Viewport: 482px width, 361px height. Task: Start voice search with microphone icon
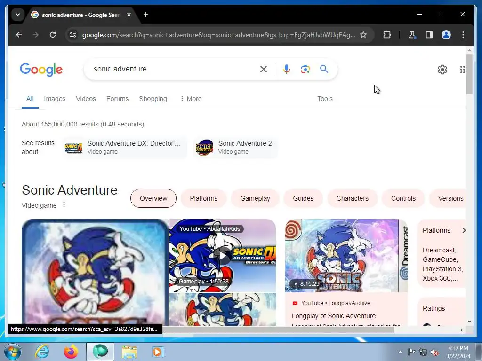pyautogui.click(x=287, y=69)
